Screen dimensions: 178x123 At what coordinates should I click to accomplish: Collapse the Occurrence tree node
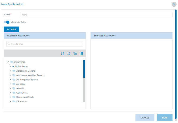(7, 62)
